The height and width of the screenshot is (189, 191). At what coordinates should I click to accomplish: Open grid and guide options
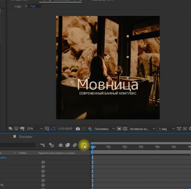coord(47,128)
